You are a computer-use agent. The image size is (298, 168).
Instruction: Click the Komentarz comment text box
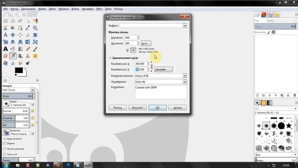point(161,92)
